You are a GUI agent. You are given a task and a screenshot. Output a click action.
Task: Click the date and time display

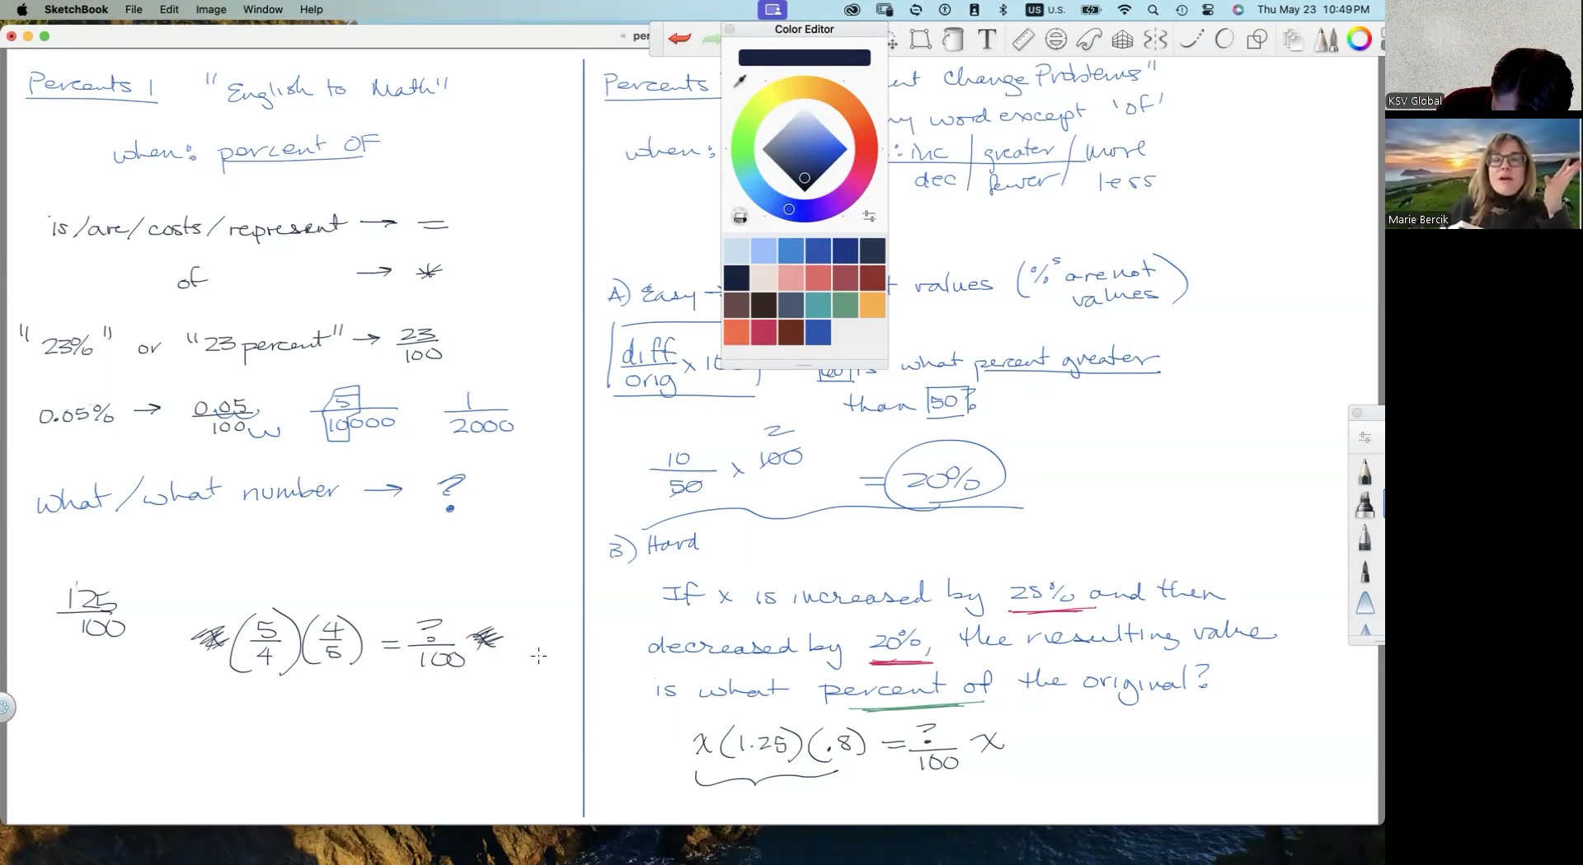click(1313, 9)
